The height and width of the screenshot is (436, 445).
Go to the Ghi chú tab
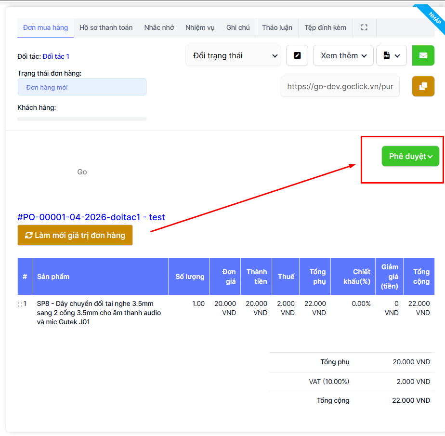pyautogui.click(x=238, y=28)
